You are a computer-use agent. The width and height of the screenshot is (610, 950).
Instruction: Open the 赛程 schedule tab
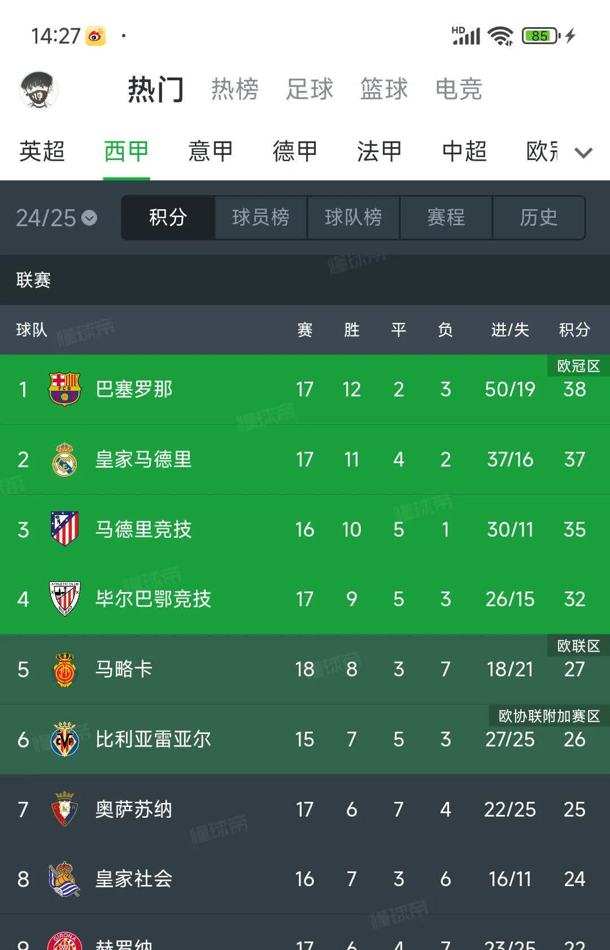pyautogui.click(x=446, y=218)
